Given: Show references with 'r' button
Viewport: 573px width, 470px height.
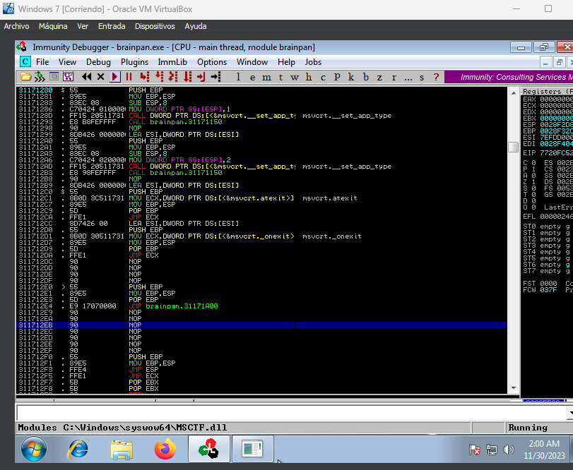Looking at the screenshot, I should click(394, 77).
